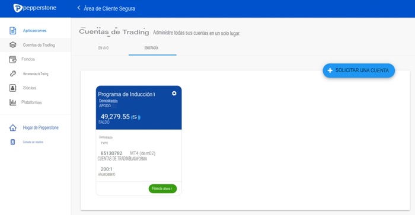Viewport: 415px width, 215px height.
Task: Click the Cuentas de Trading page heading
Action: [114, 32]
